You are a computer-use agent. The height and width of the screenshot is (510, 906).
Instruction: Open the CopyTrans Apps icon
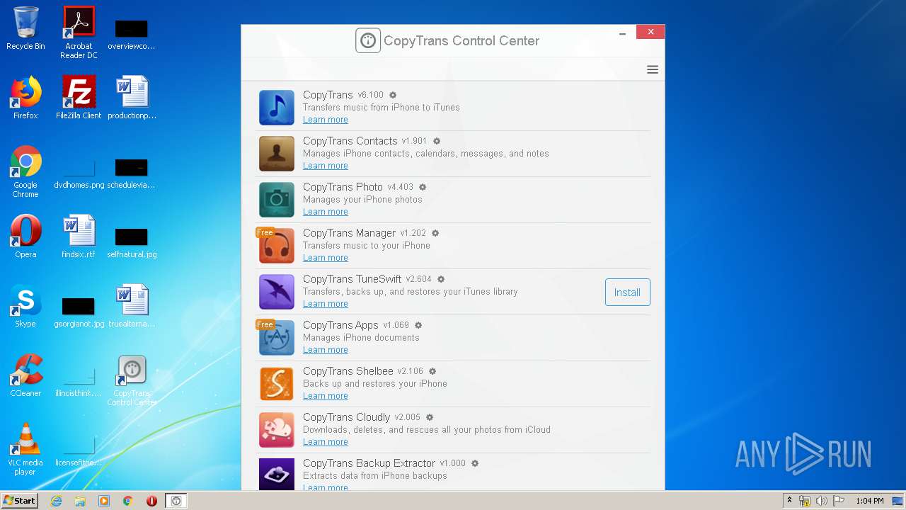(x=277, y=338)
